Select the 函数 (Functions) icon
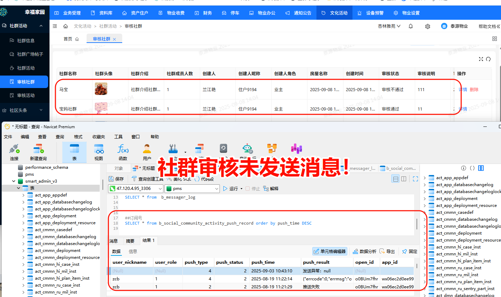Image resolution: width=501 pixels, height=297 pixels. tap(123, 151)
